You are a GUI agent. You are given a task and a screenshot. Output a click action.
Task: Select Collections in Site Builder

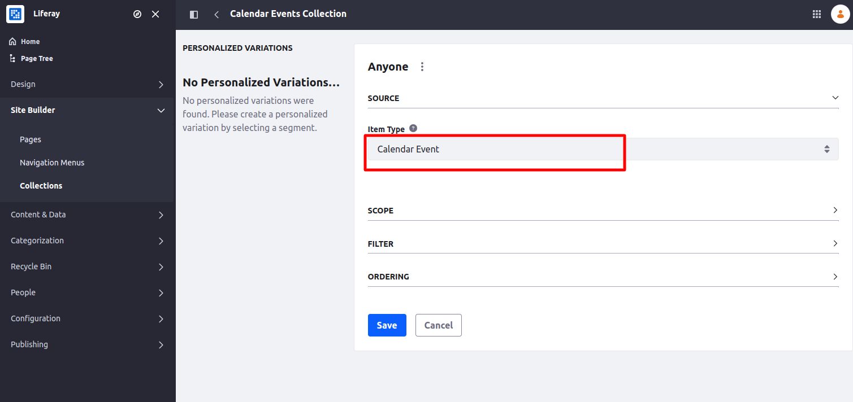point(41,186)
